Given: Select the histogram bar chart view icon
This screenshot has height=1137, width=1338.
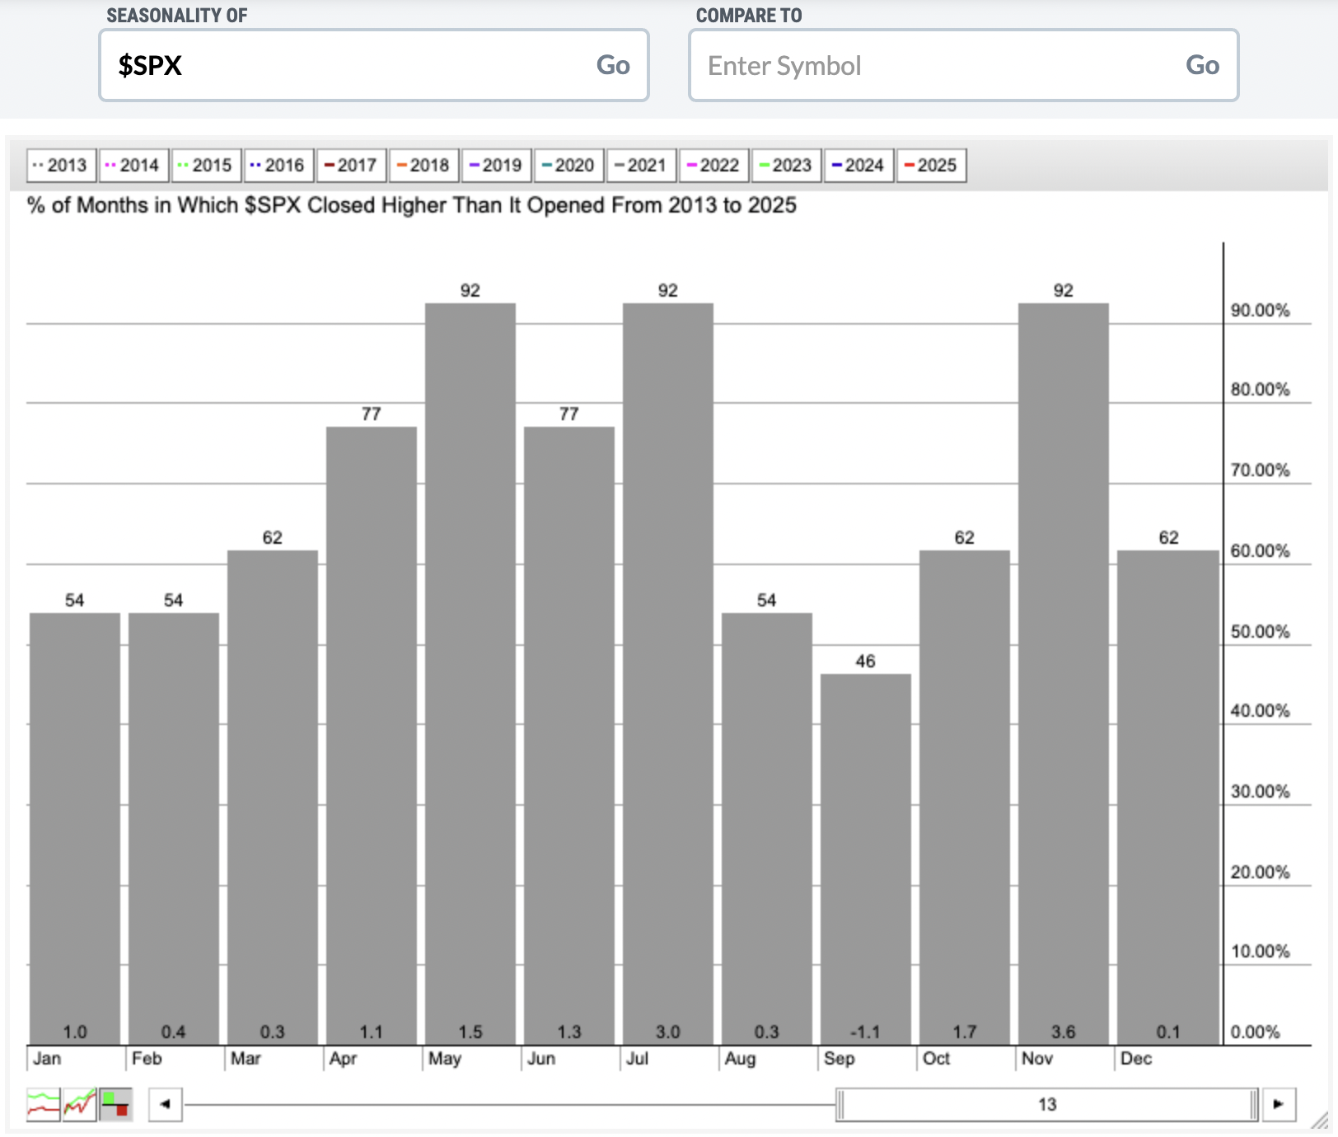Looking at the screenshot, I should point(115,1104).
